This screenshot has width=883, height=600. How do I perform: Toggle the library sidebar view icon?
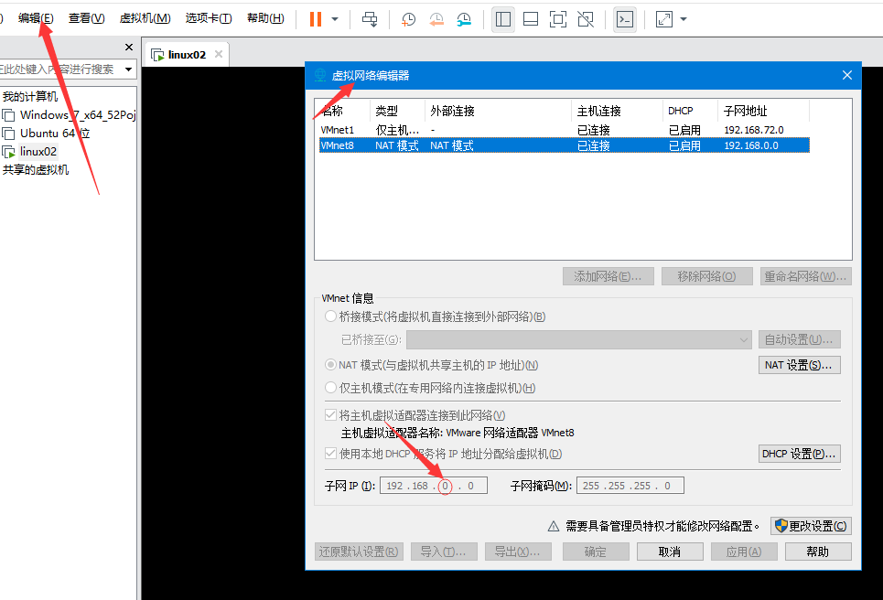(x=503, y=19)
